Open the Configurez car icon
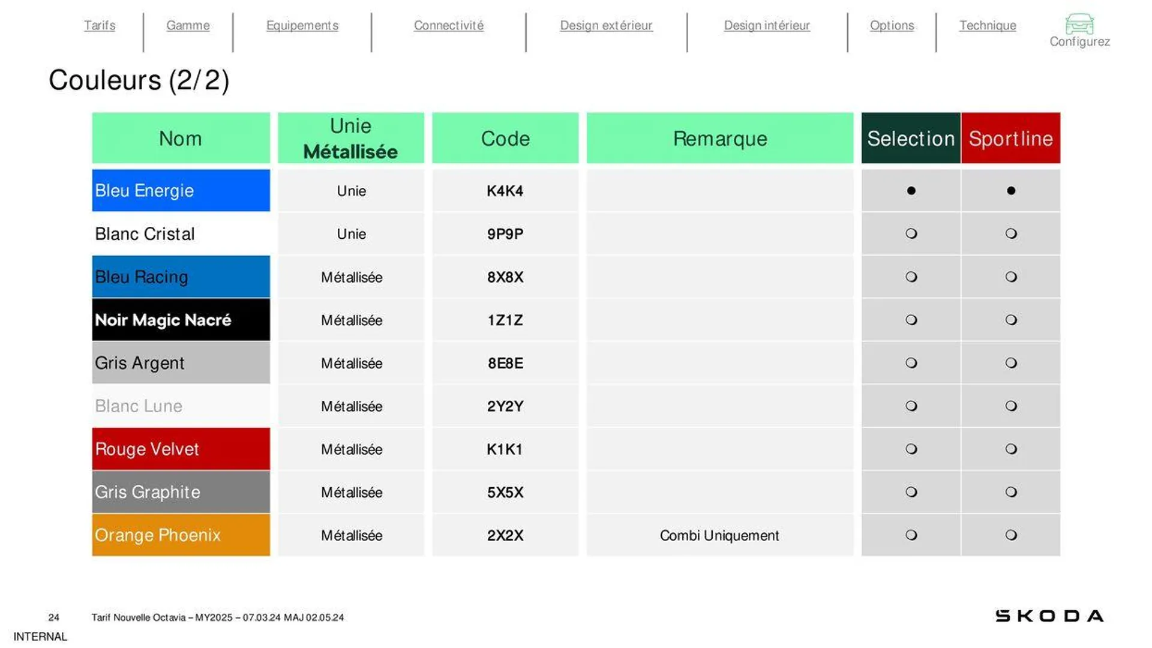 (x=1079, y=24)
